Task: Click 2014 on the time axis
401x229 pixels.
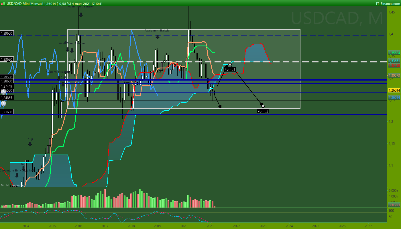Action: (26, 226)
